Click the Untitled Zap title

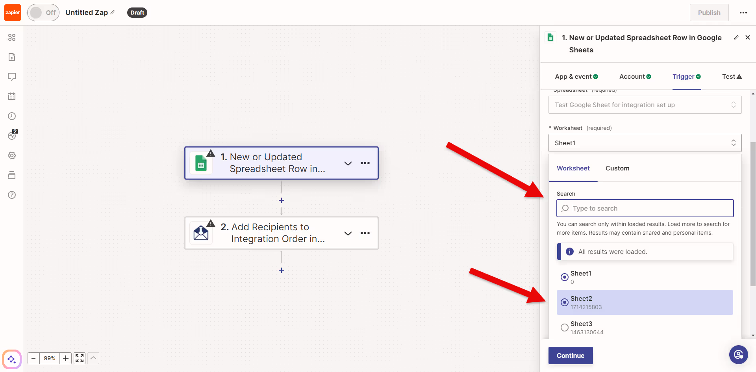coord(87,12)
